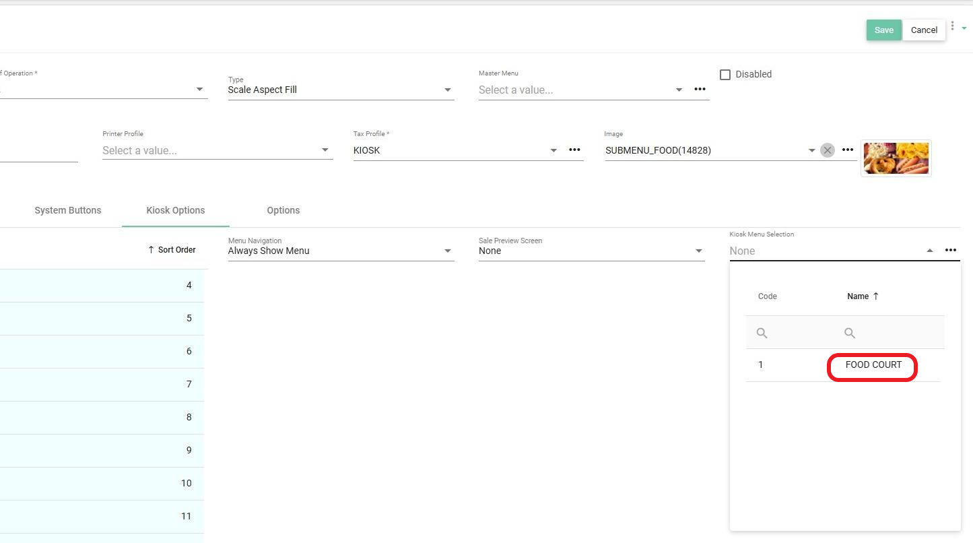973x543 pixels.
Task: Clear the SUBMENU_FOOD image selection
Action: coord(828,150)
